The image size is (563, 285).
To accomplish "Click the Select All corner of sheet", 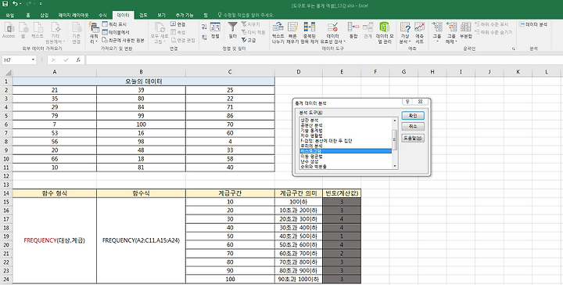I will 7,72.
